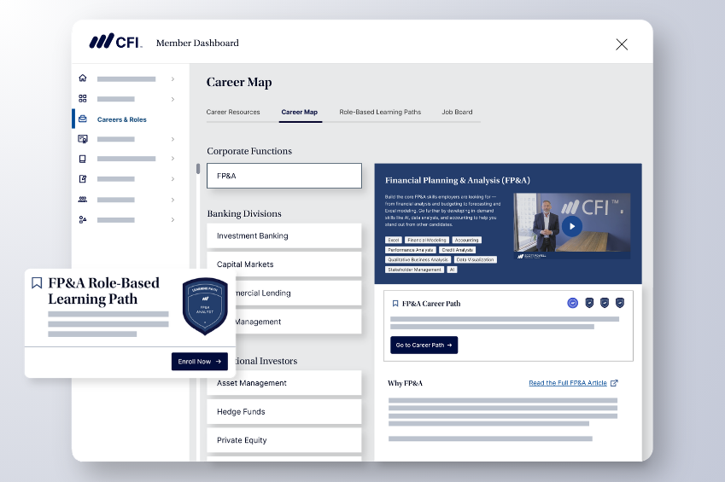Go to the Job Board tab
Screen dimensions: 725x482
(x=457, y=112)
